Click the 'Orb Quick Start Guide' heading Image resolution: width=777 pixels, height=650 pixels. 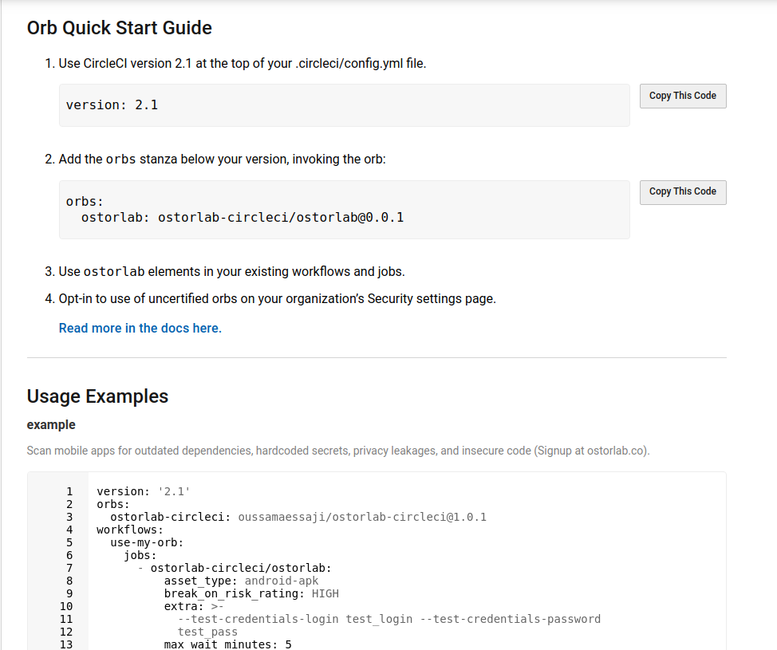(x=120, y=28)
